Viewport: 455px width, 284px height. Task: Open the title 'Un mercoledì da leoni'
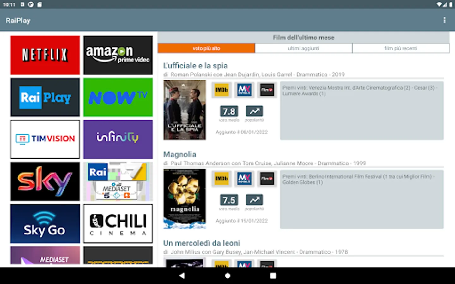click(x=202, y=243)
